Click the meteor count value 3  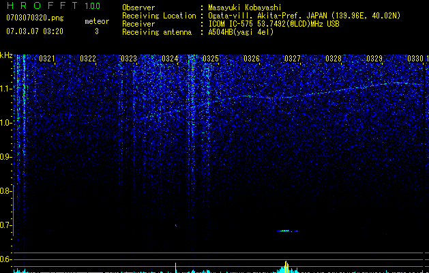[x=97, y=31]
